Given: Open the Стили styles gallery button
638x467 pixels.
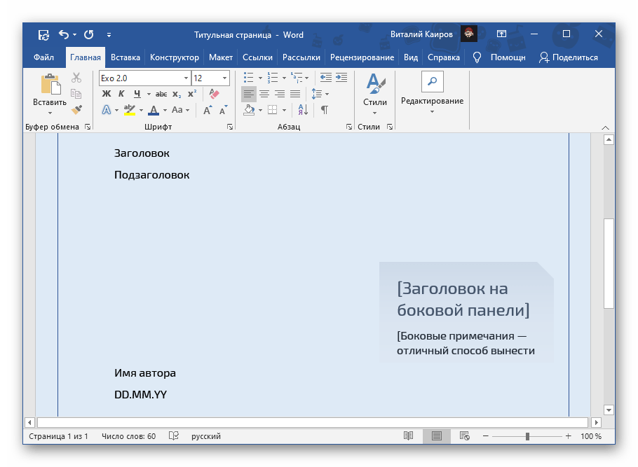Looking at the screenshot, I should pos(375,91).
